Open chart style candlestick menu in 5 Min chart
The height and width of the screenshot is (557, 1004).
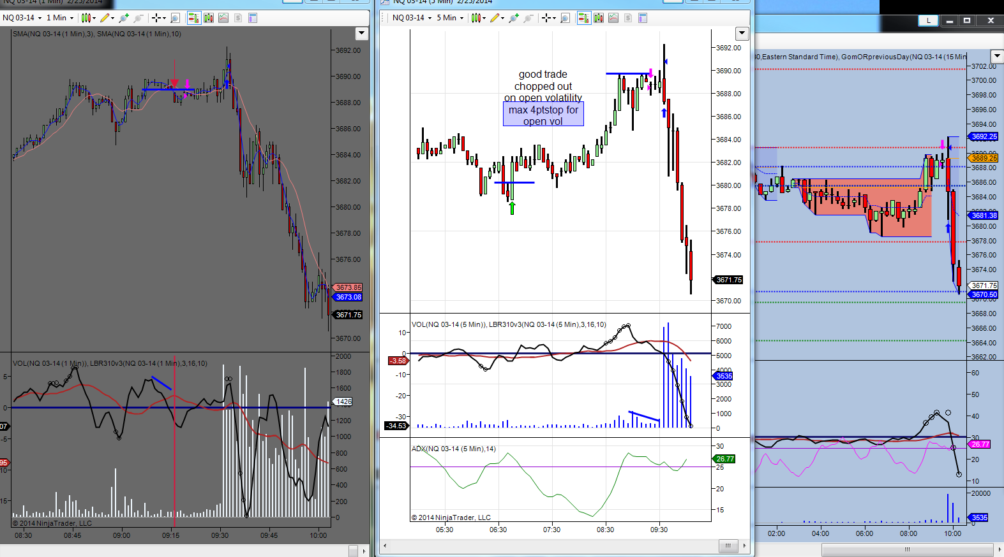pos(479,18)
